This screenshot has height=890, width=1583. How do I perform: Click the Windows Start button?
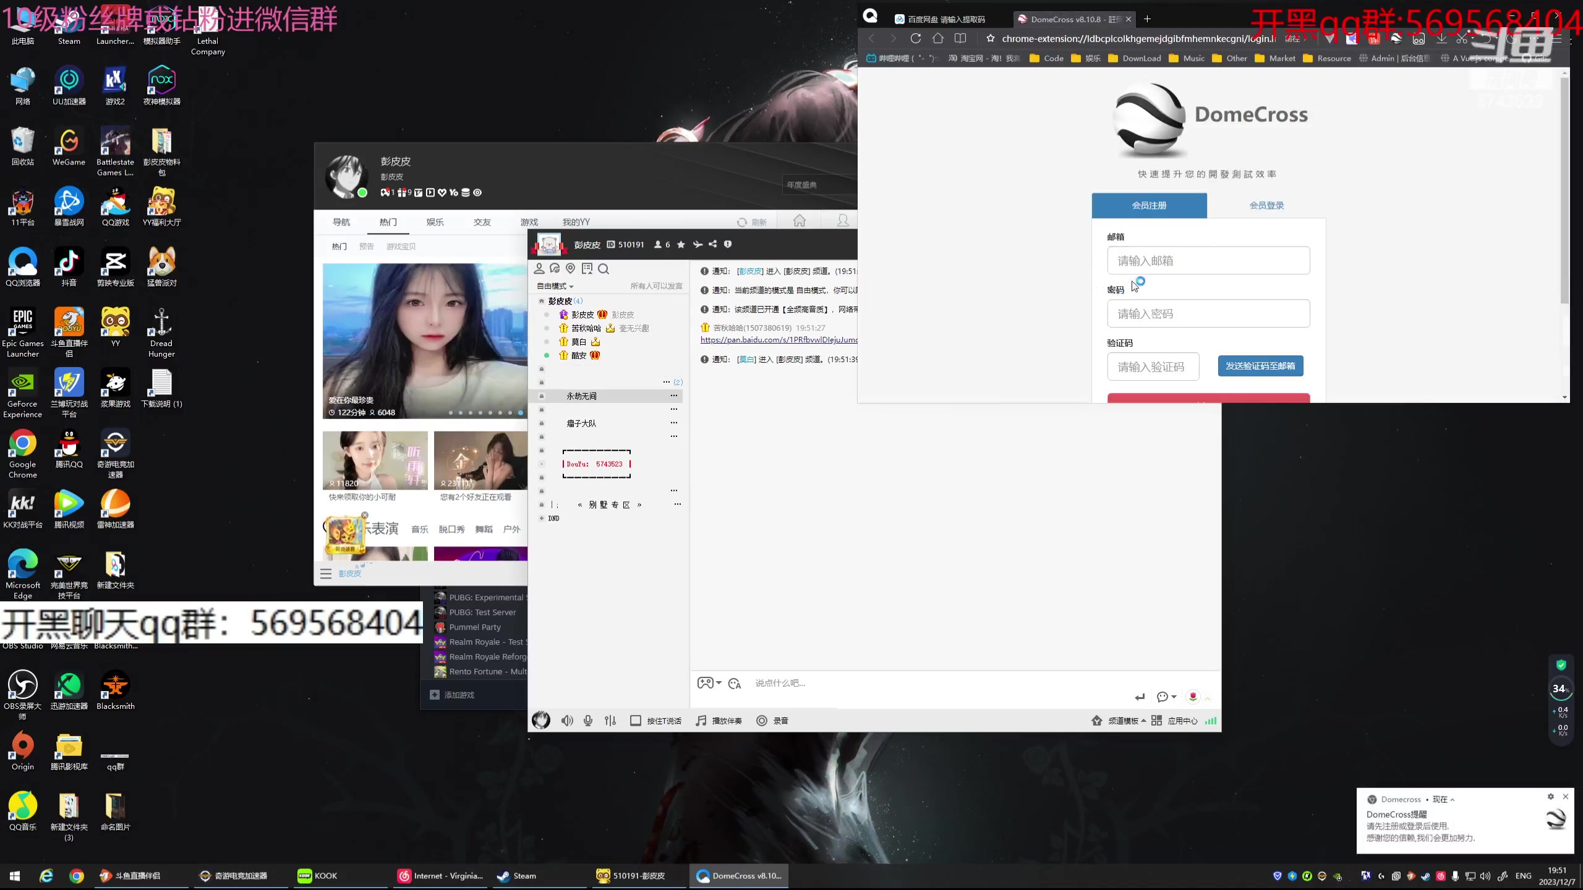coord(15,876)
